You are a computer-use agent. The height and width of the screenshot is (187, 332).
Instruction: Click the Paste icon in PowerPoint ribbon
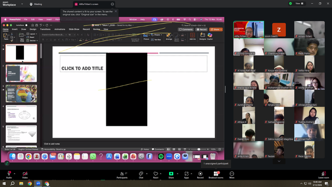tap(6, 36)
